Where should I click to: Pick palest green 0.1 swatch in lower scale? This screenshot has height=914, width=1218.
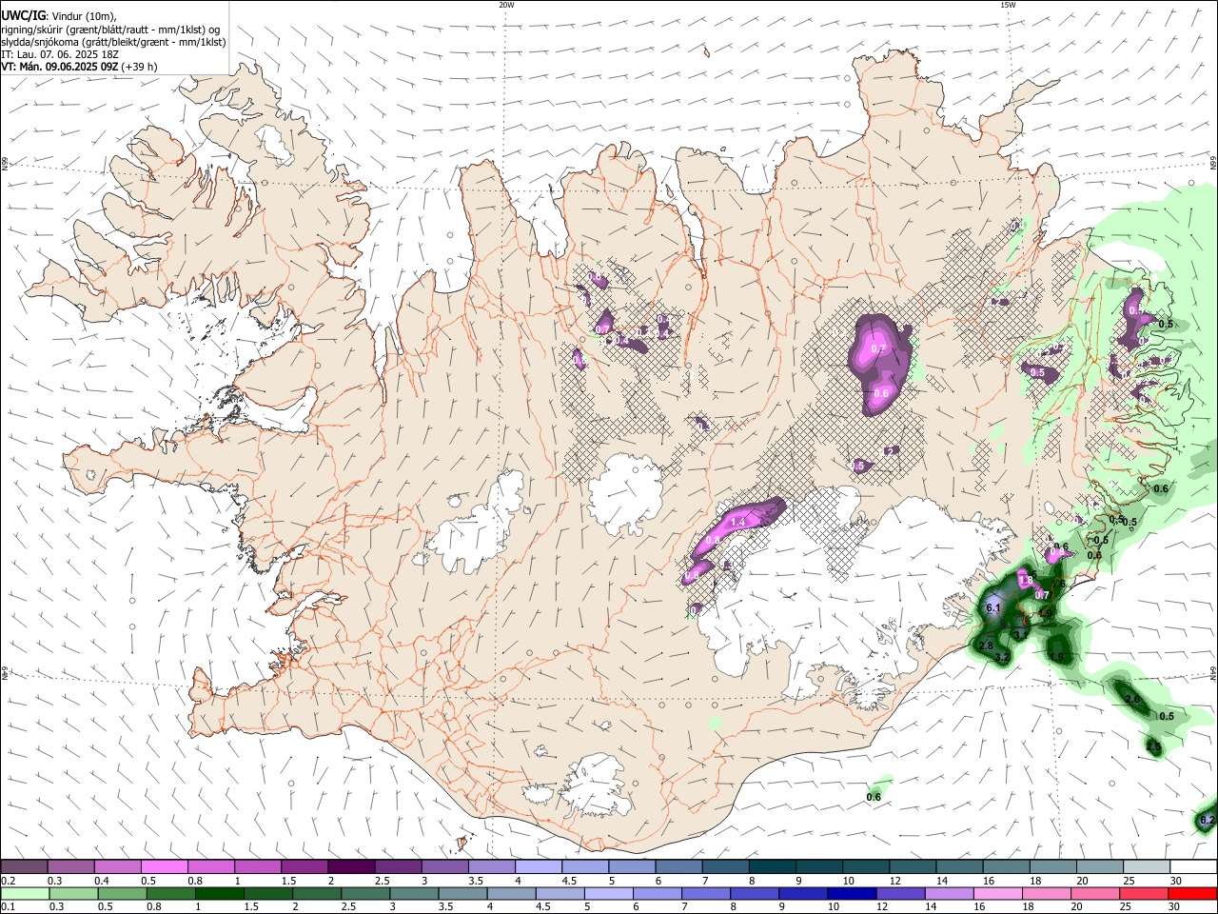(24, 893)
